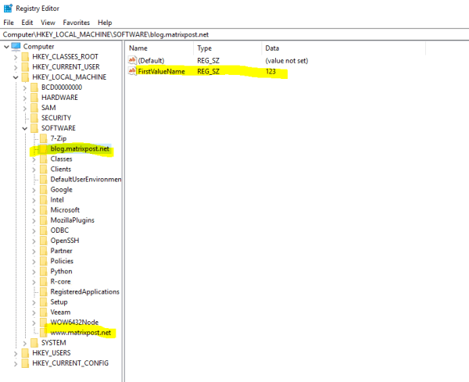Screen dimensions: 469x382
Task: Click the Google key folder icon
Action: [x=44, y=190]
